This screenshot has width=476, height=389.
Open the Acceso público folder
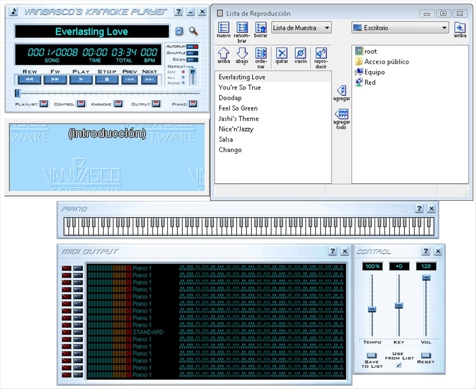click(382, 61)
